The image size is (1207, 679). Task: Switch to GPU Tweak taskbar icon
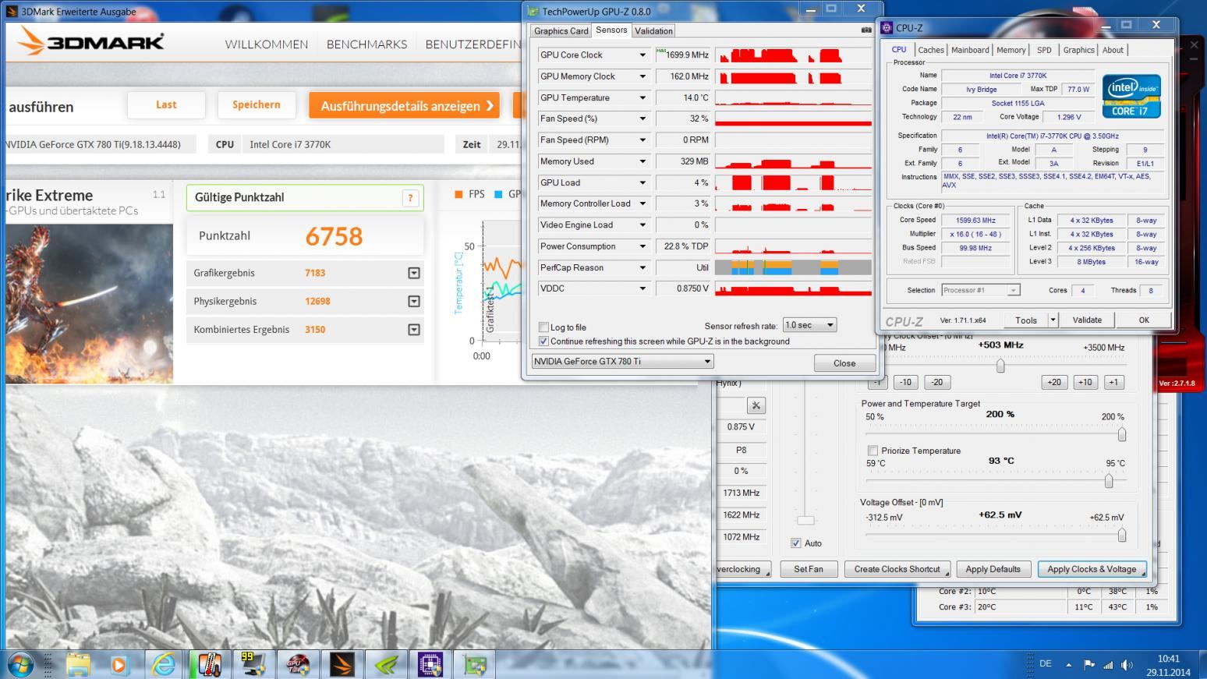[x=297, y=665]
